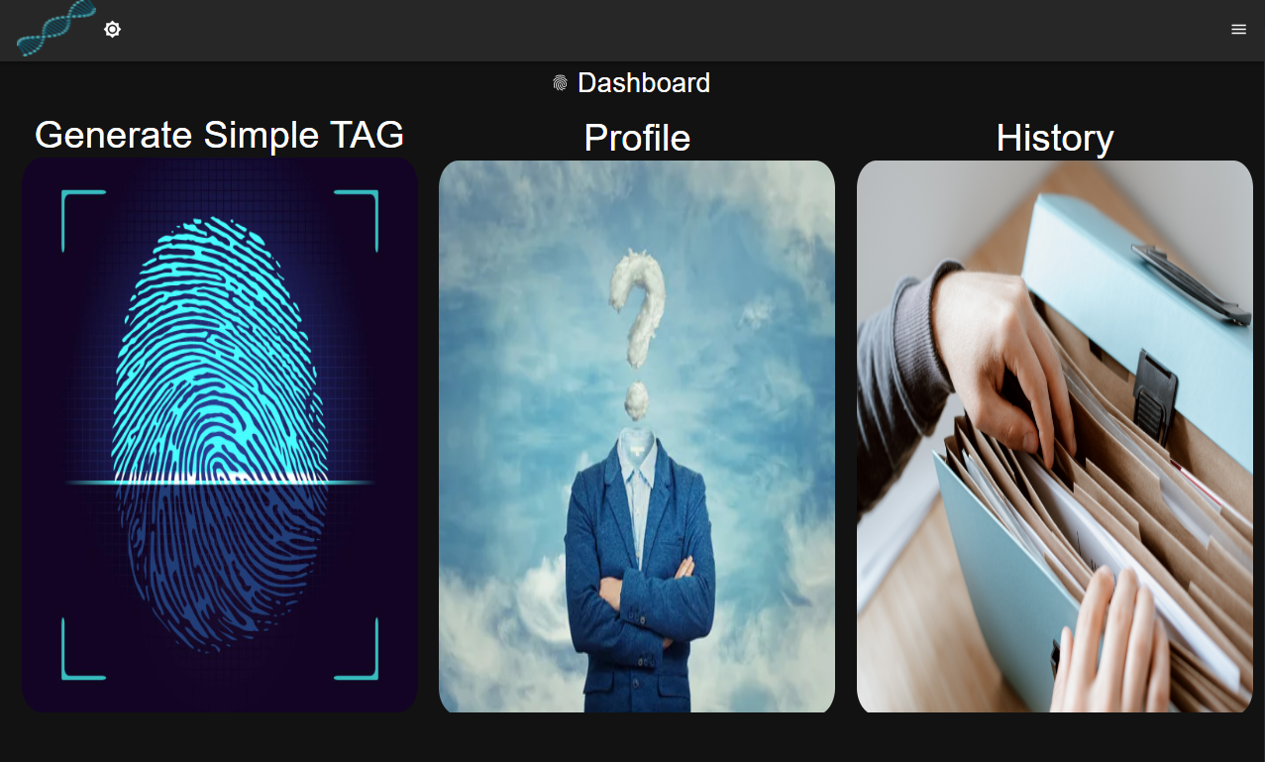Toggle the light/dark theme brightness icon
The image size is (1265, 762).
(x=113, y=30)
